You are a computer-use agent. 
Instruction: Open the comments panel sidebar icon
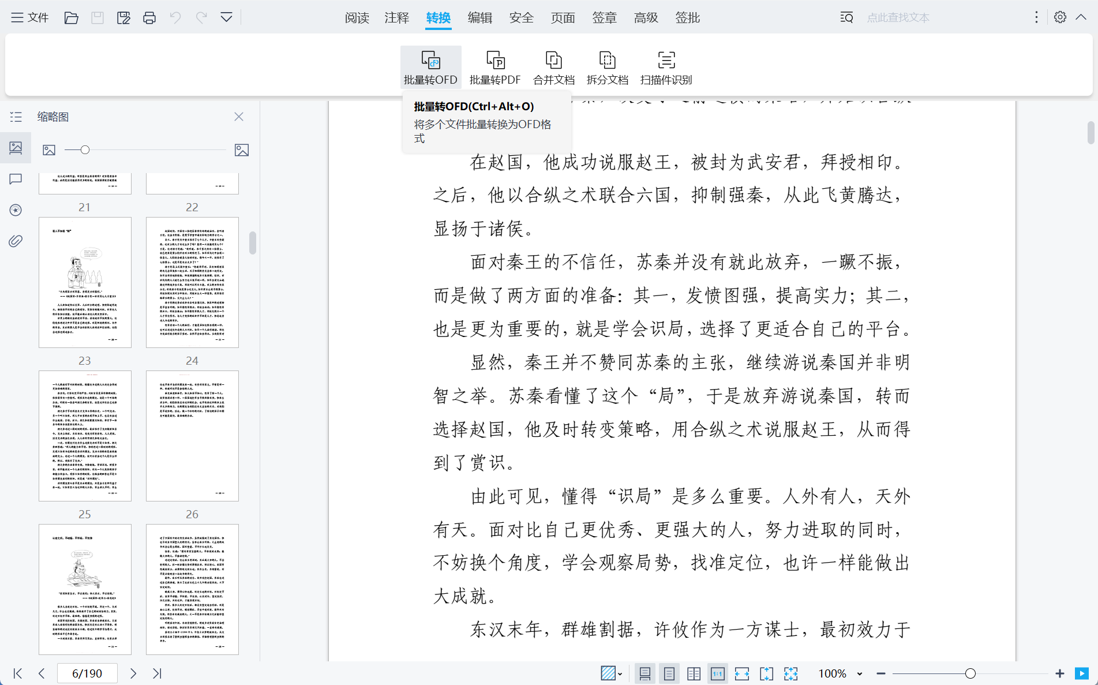pos(16,179)
